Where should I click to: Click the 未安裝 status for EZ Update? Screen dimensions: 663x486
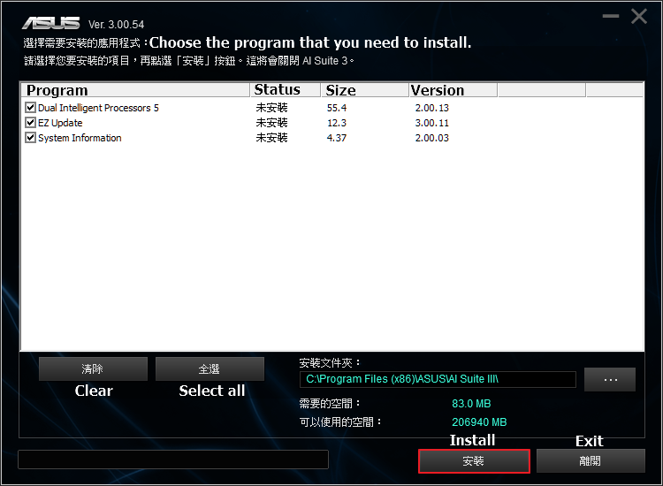[271, 123]
